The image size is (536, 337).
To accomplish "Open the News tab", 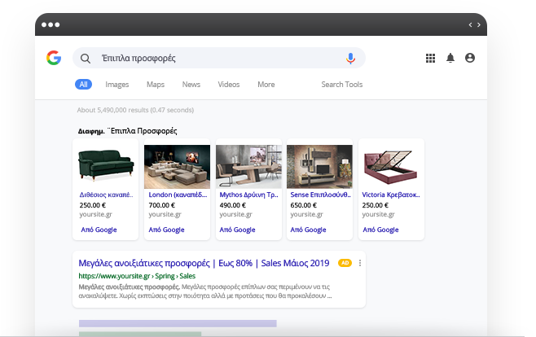I will click(191, 85).
